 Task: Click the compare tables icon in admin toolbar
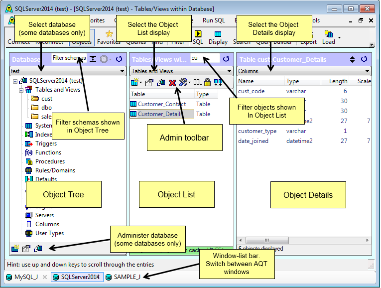218,82
